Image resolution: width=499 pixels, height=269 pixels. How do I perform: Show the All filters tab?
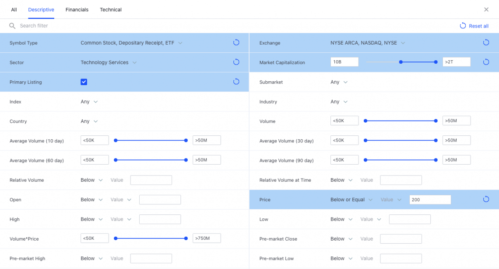point(14,10)
